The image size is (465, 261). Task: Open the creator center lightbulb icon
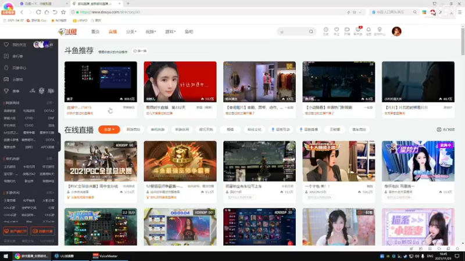[380, 31]
